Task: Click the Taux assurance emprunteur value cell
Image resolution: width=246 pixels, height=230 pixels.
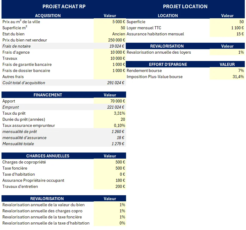Action: click(x=110, y=125)
